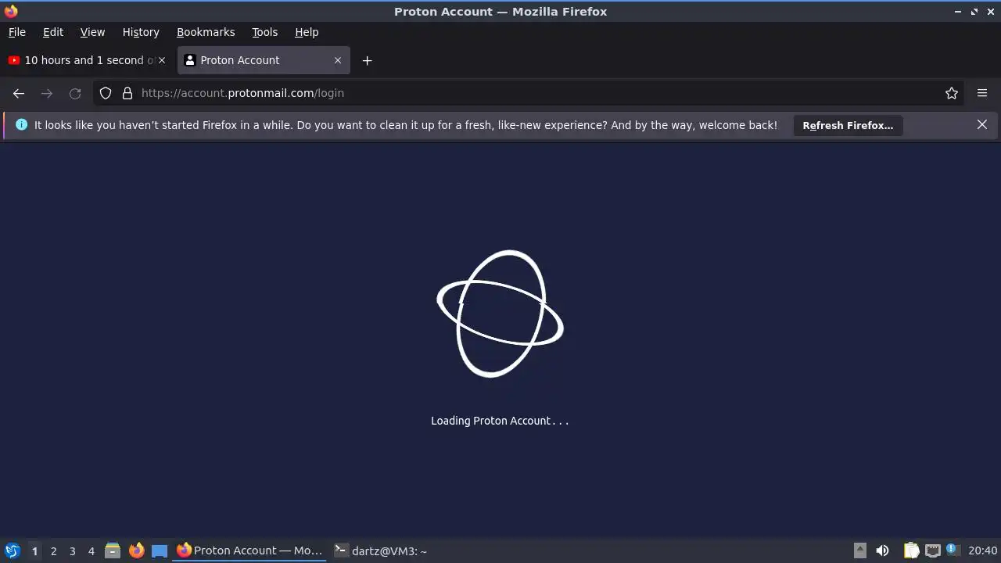Switch to workspace 1

click(34, 551)
